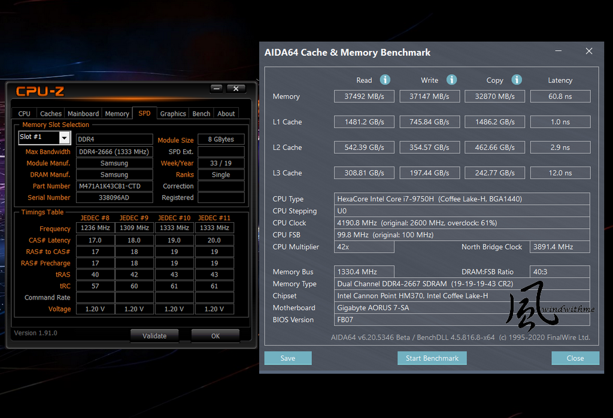The image size is (613, 418).
Task: Click the Memory Copy value 32870 MB/s
Action: (494, 96)
